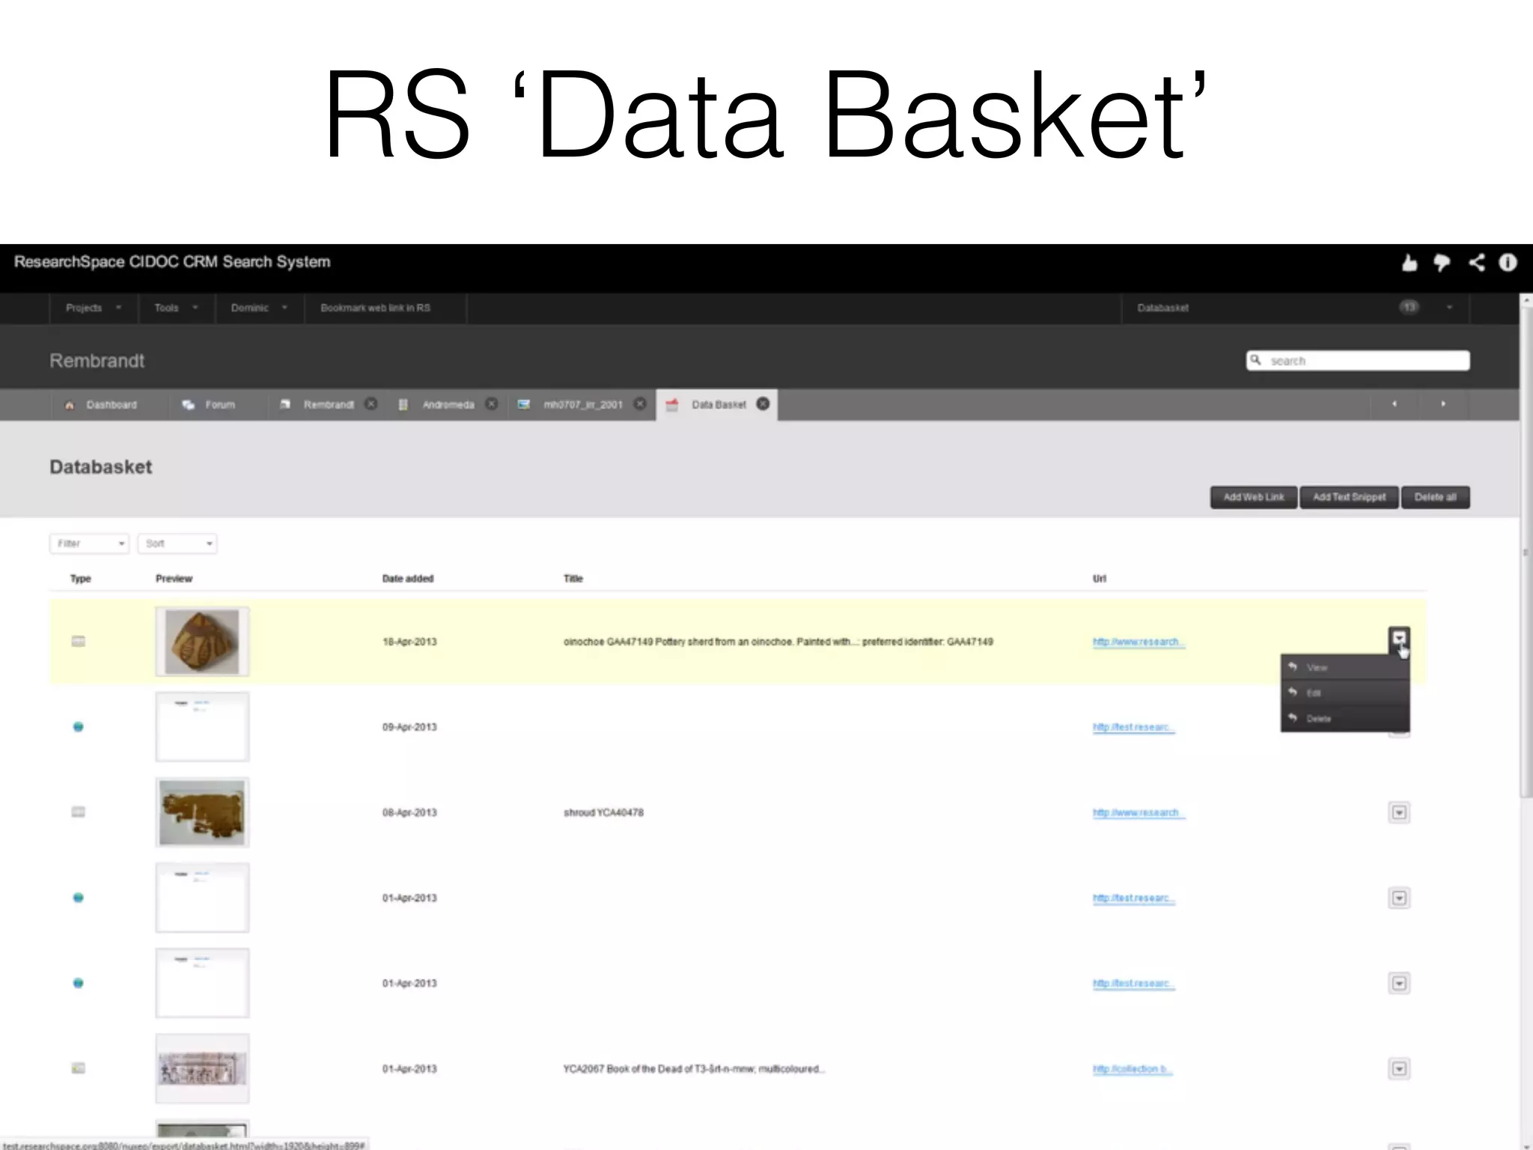This screenshot has height=1150, width=1533.
Task: Select the Data Basket tab
Action: 716,405
